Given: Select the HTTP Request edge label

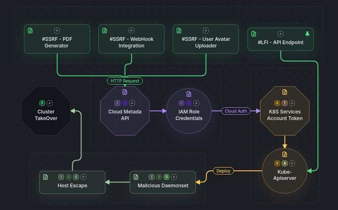Looking at the screenshot, I should (x=125, y=81).
